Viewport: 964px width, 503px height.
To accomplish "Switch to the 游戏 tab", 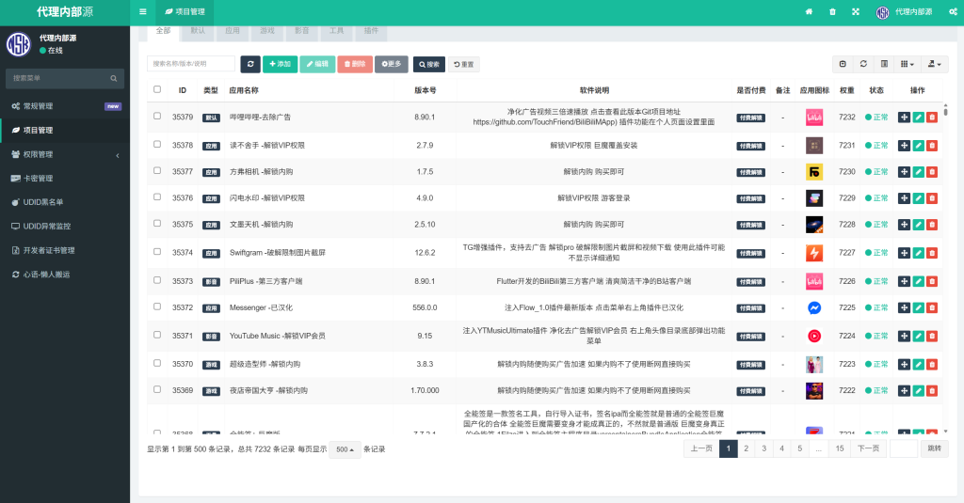I will (266, 31).
